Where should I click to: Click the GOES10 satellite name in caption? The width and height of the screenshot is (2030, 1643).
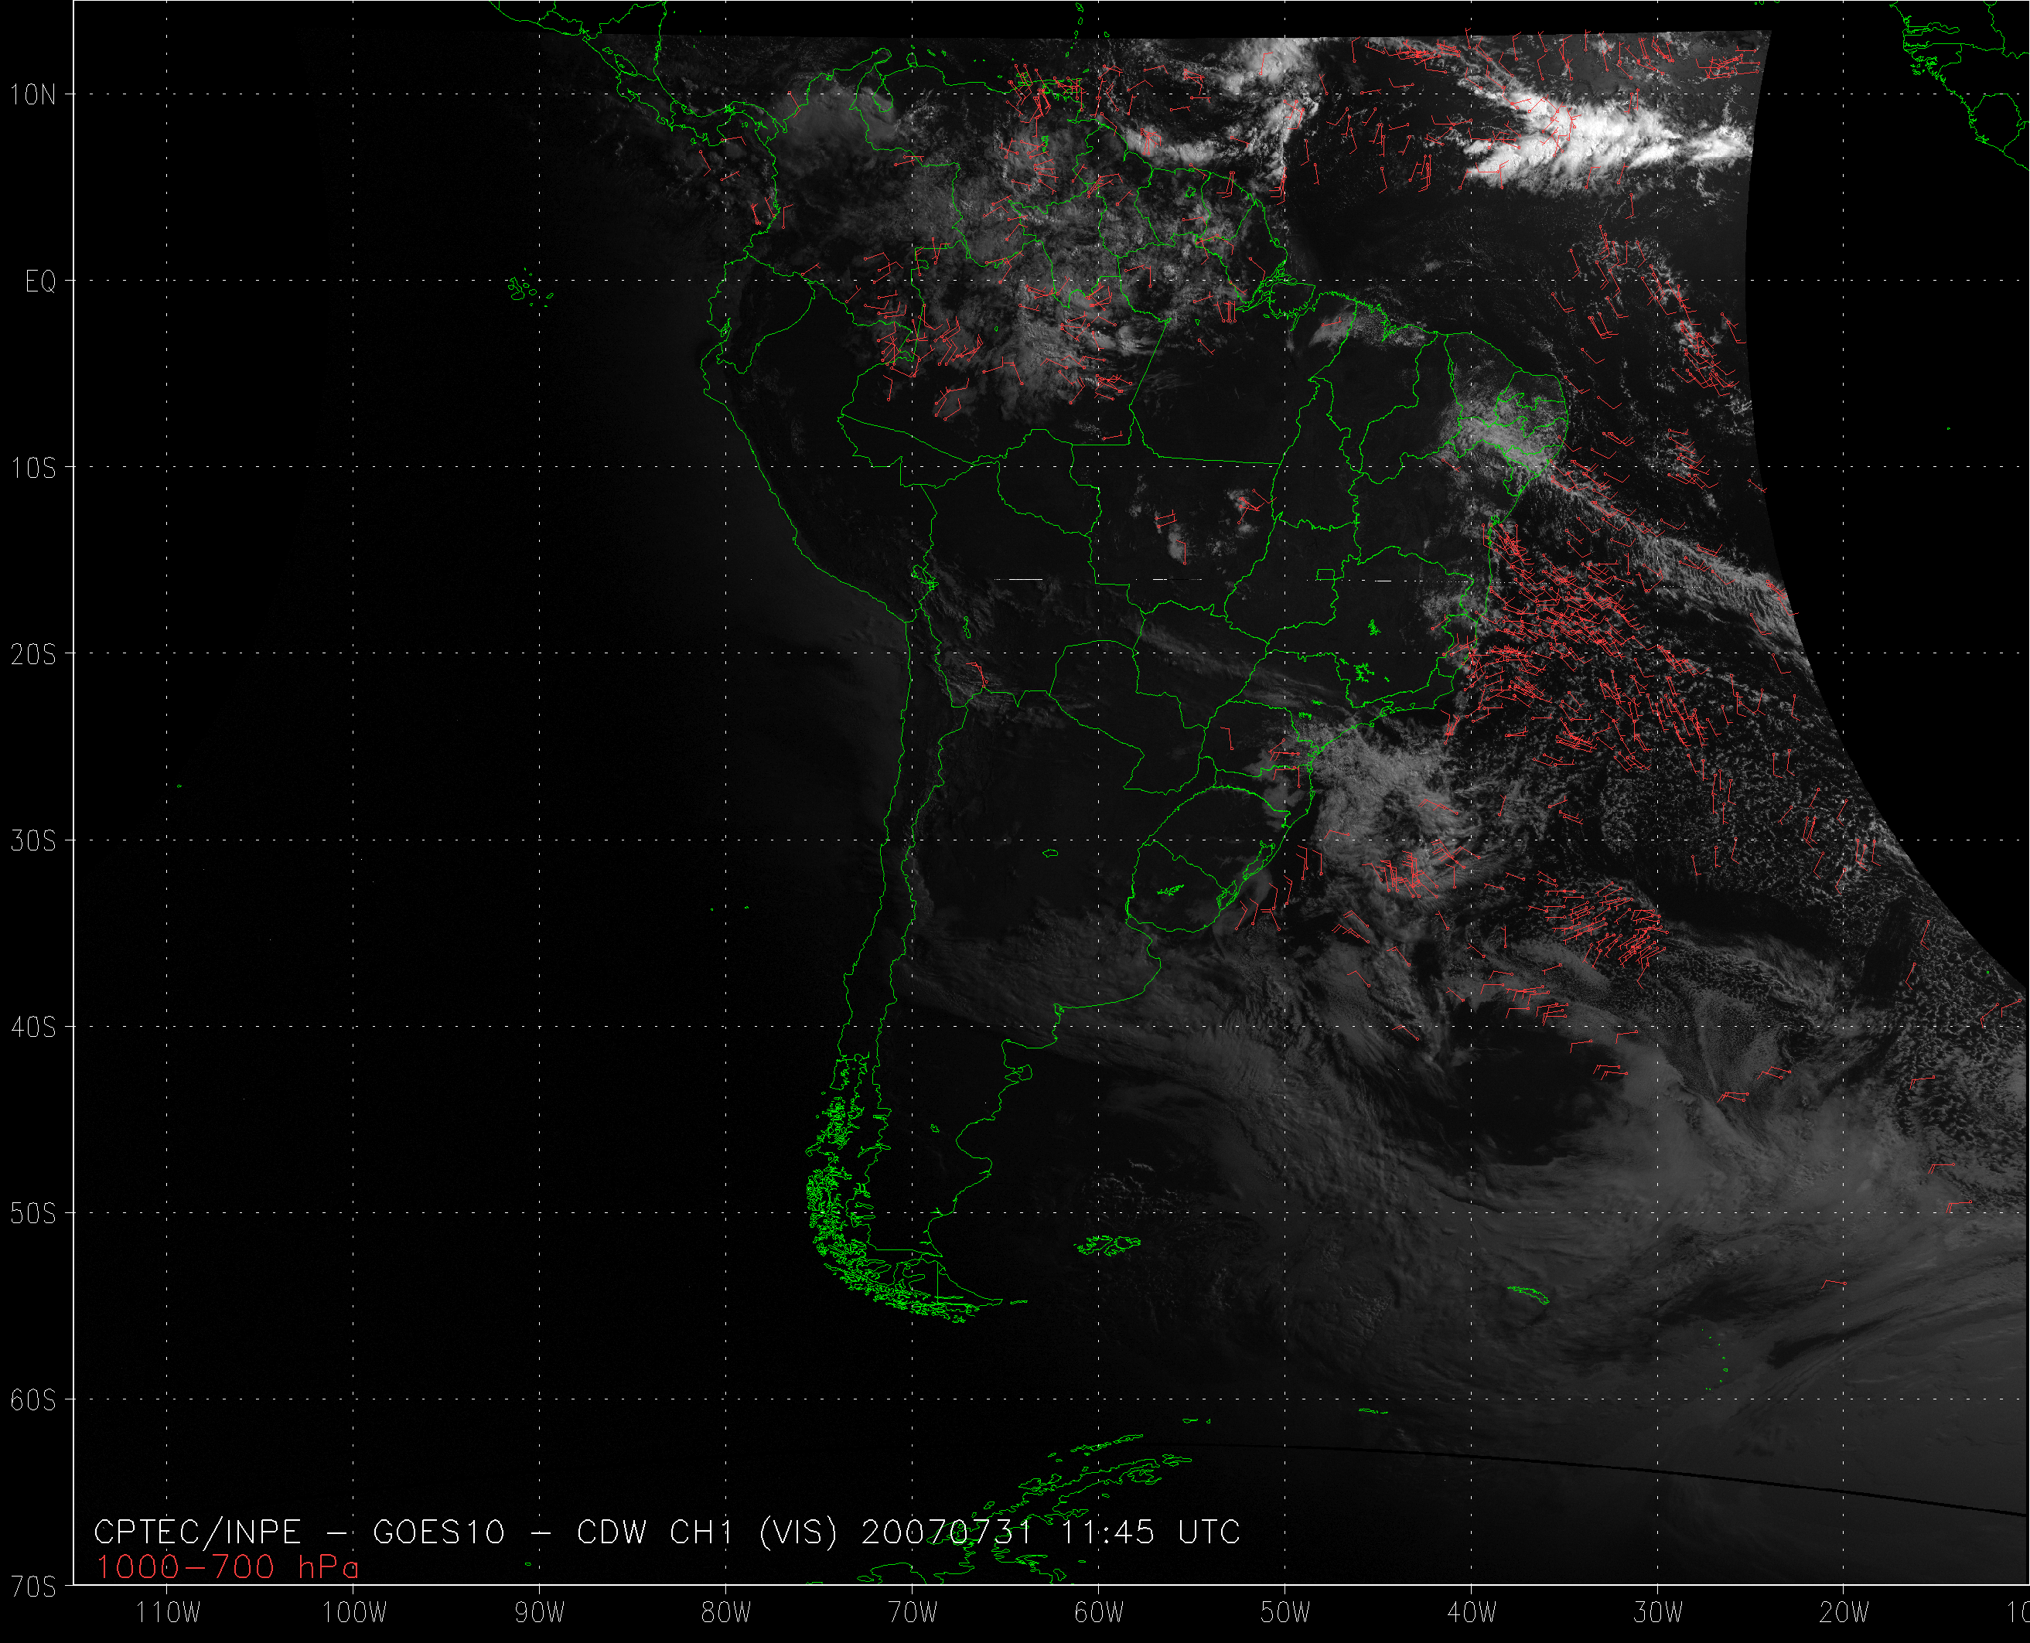(439, 1532)
